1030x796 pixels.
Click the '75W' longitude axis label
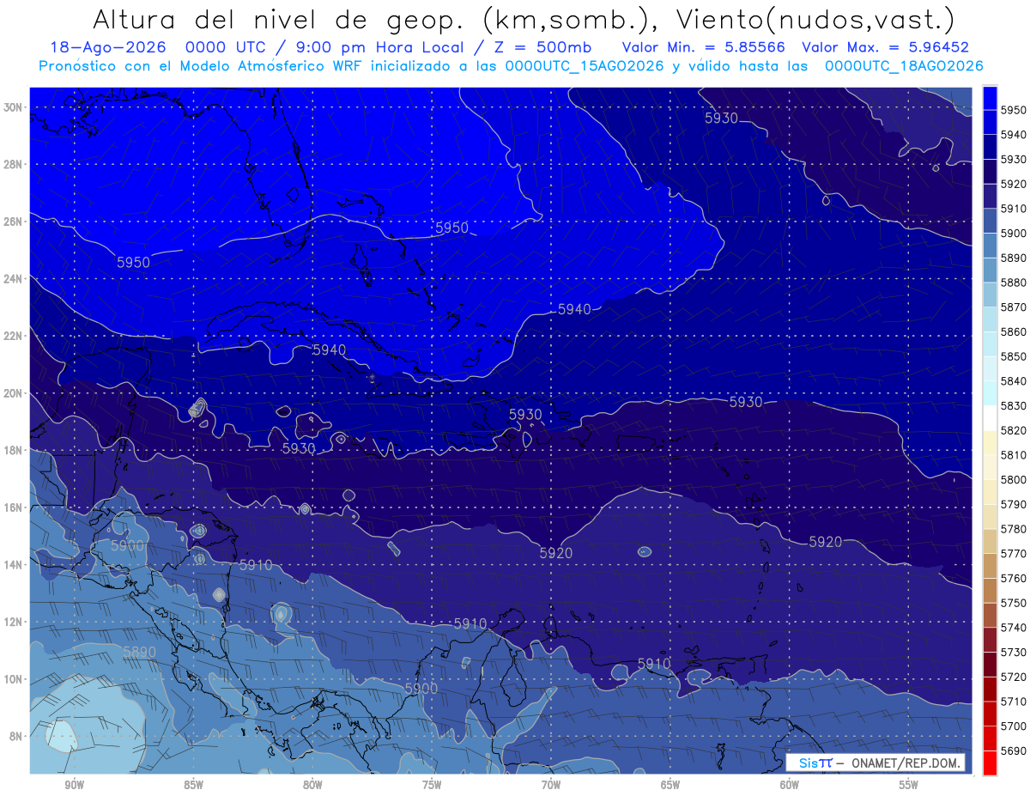point(432,785)
